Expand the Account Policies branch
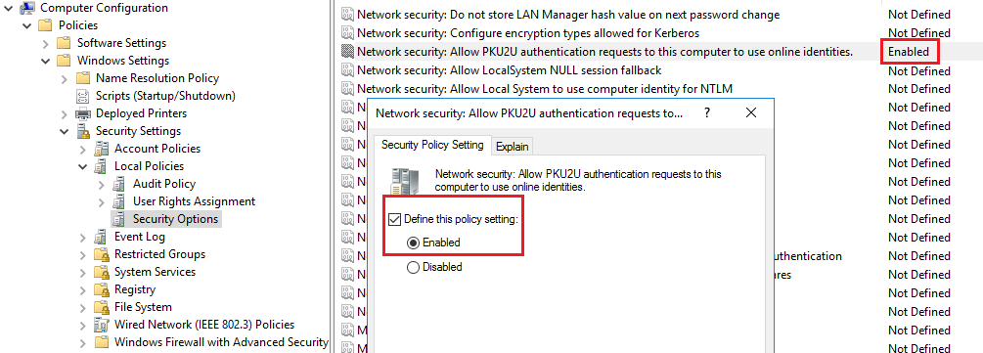Image resolution: width=983 pixels, height=353 pixels. [83, 150]
